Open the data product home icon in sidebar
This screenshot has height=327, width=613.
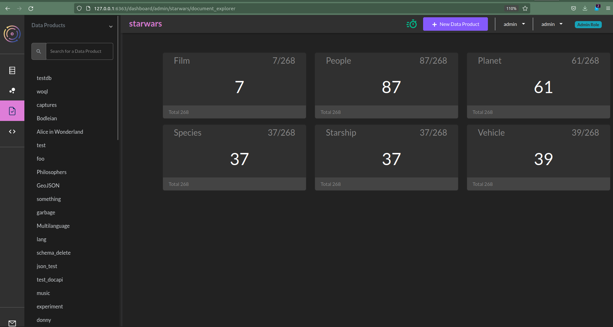pos(12,70)
